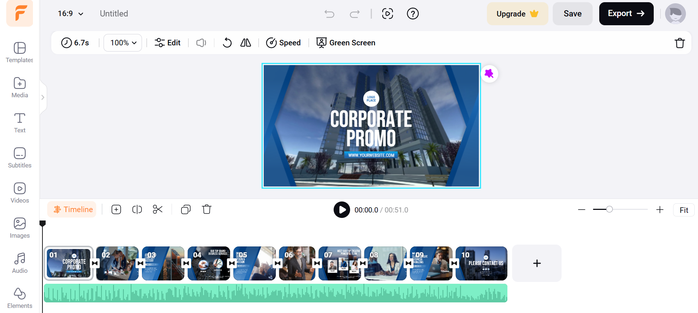The image size is (698, 313).
Task: Play the video preview
Action: coord(342,210)
